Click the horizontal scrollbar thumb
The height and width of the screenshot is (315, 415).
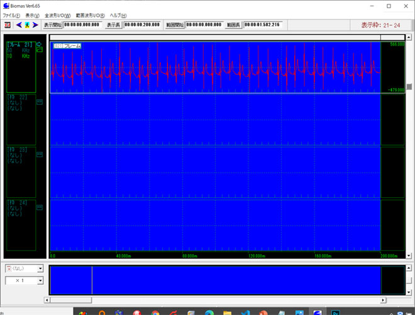coord(71,300)
